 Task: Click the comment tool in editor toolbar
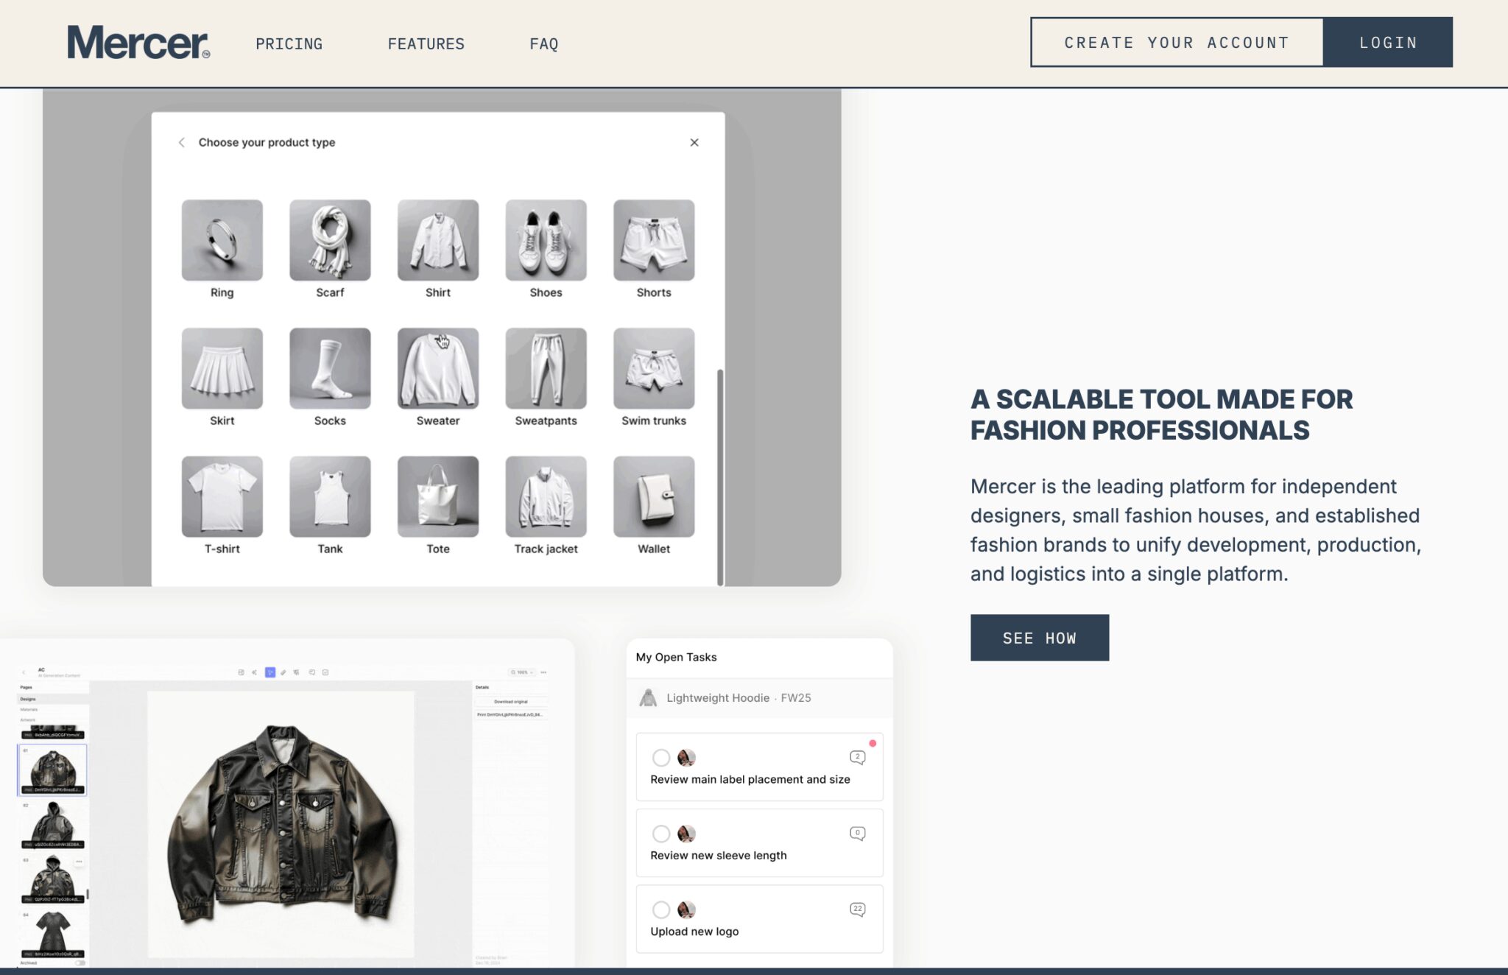[311, 672]
